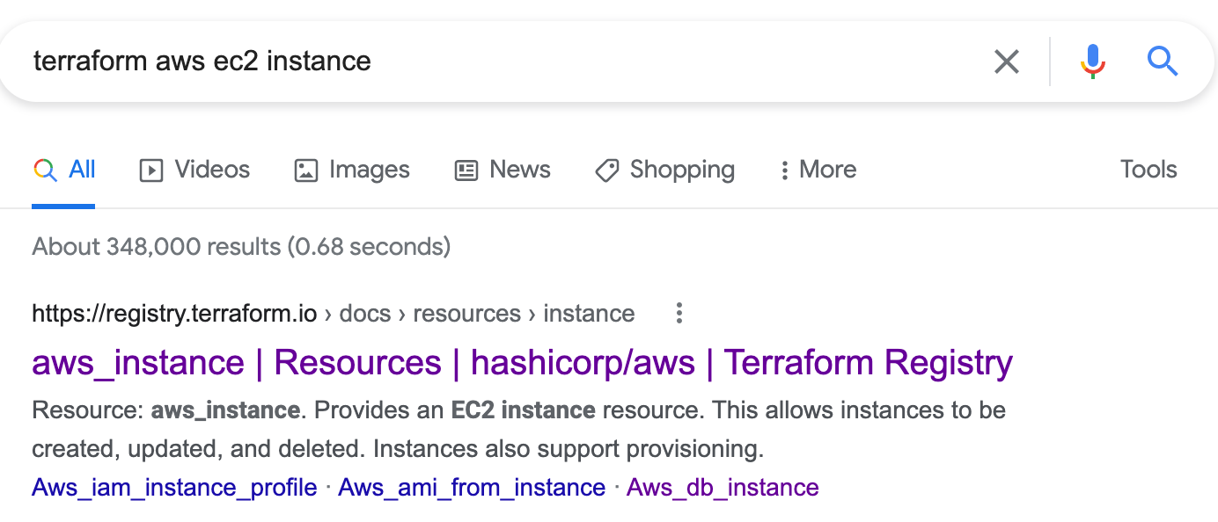Click the instance breadcrumb in result path
This screenshot has height=522, width=1218.
tap(589, 314)
